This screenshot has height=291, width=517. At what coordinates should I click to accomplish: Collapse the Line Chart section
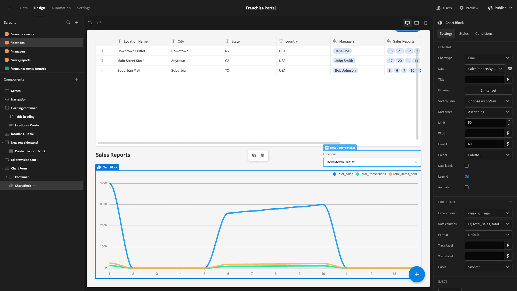click(510, 202)
